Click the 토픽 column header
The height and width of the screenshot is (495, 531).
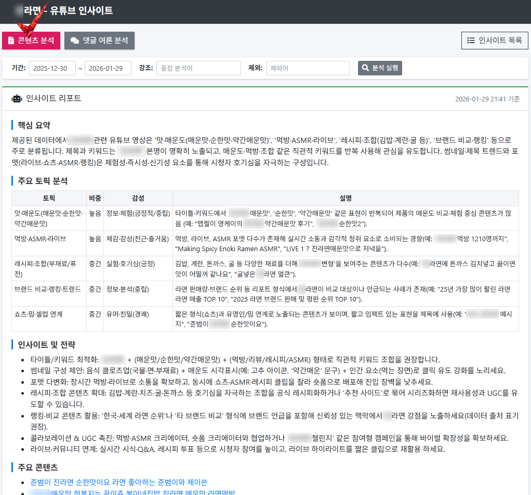tap(49, 198)
